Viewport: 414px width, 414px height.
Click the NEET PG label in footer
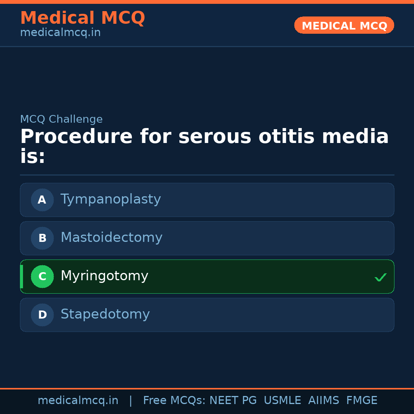233,400
